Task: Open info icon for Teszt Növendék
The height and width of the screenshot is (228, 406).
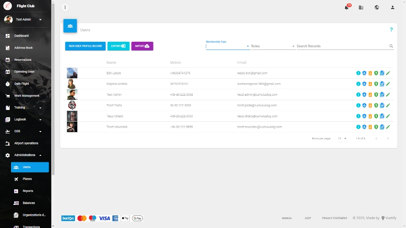Action: (x=358, y=127)
